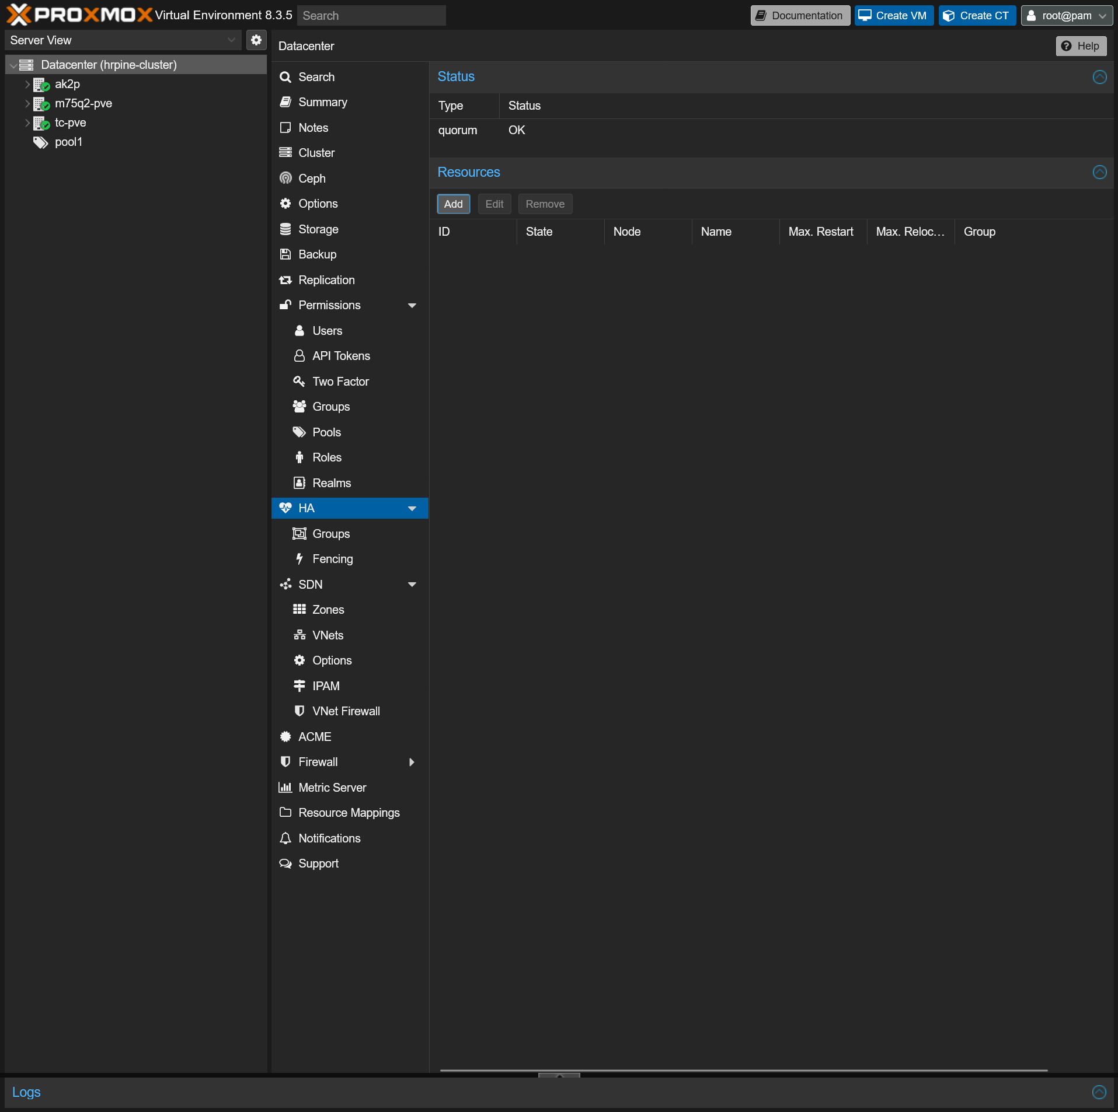Viewport: 1118px width, 1112px height.
Task: Expand the Firewall submenu arrow
Action: [x=412, y=762]
